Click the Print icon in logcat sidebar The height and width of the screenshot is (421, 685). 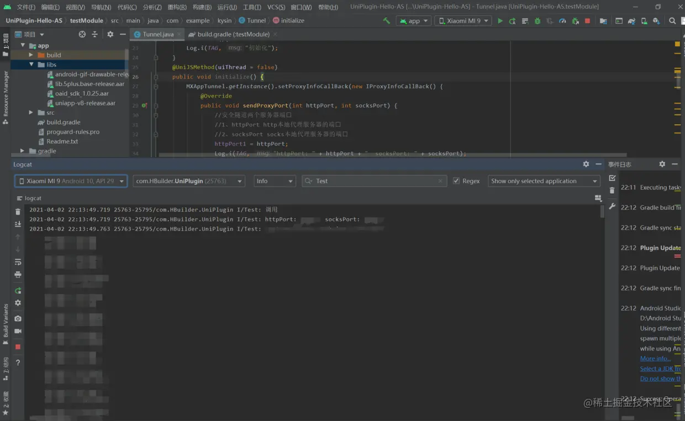(18, 274)
